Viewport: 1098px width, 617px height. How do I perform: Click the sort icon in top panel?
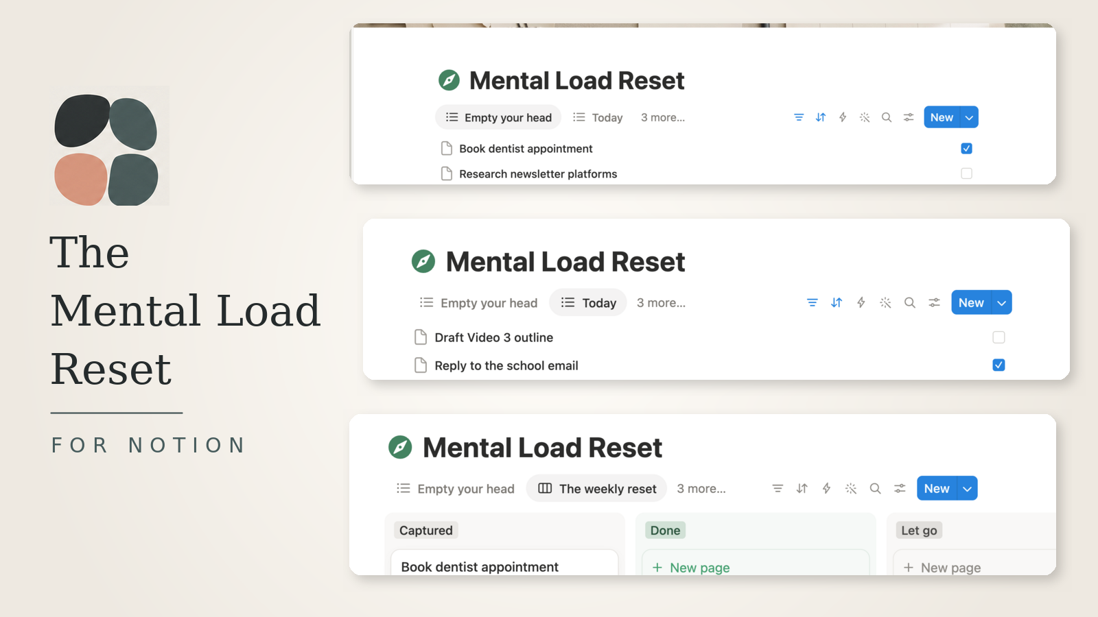821,117
